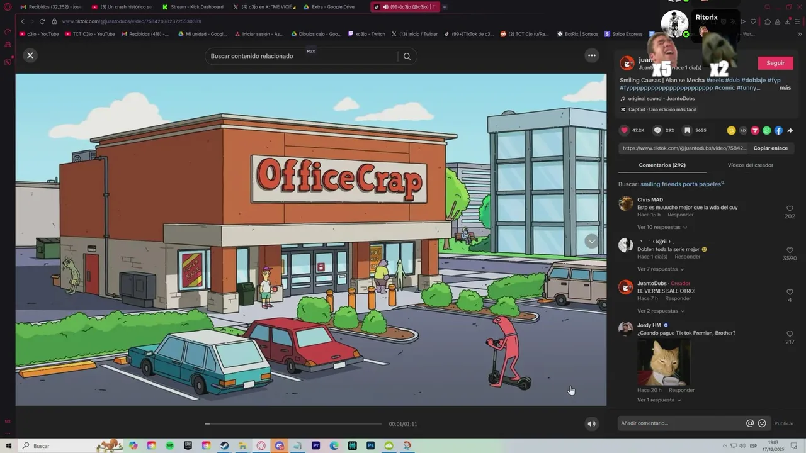Click 'Responder' on Chris MAD's comment
Screen dimensions: 806x453
[x=680, y=215]
